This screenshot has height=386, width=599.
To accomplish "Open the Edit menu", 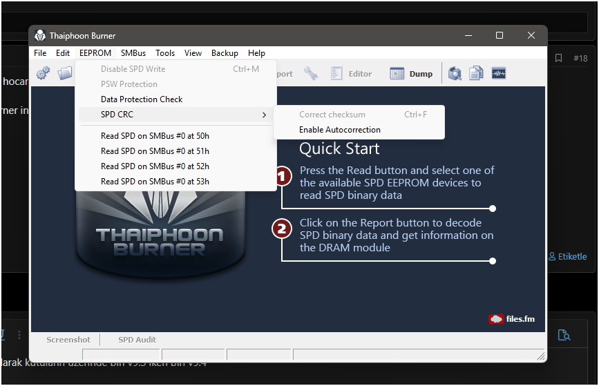I will pyautogui.click(x=63, y=53).
